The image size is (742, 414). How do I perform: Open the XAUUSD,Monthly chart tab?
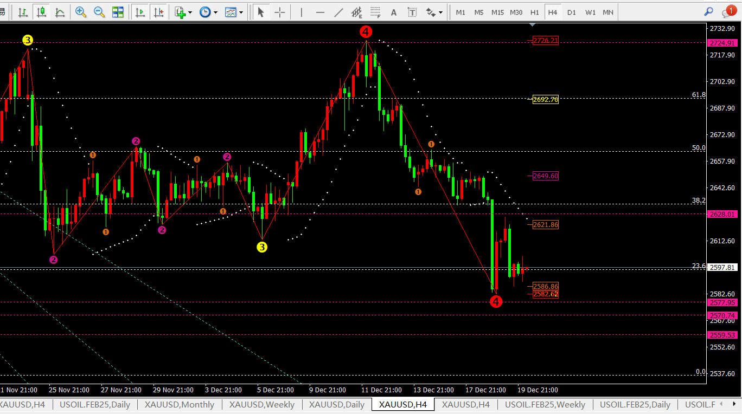click(180, 404)
